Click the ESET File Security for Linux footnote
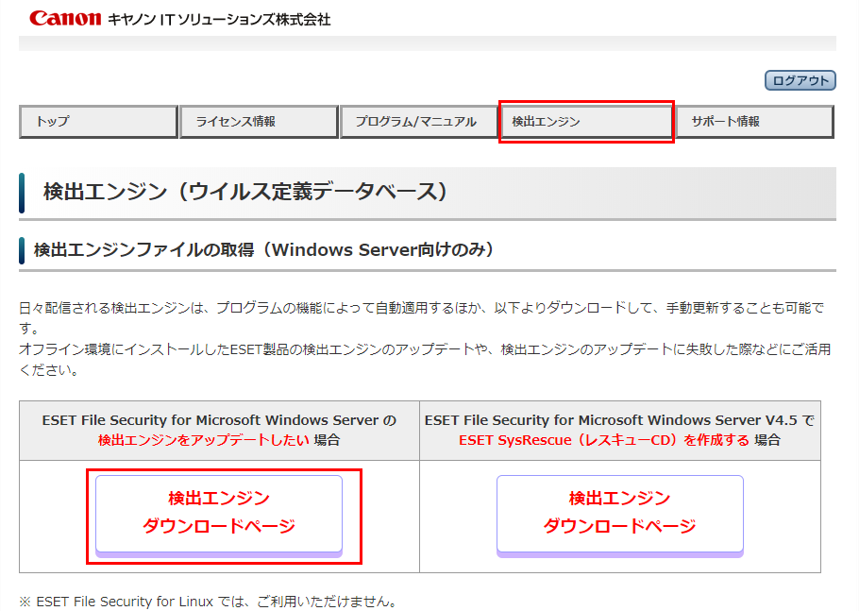Viewport: 859px width, 611px height. point(207,601)
